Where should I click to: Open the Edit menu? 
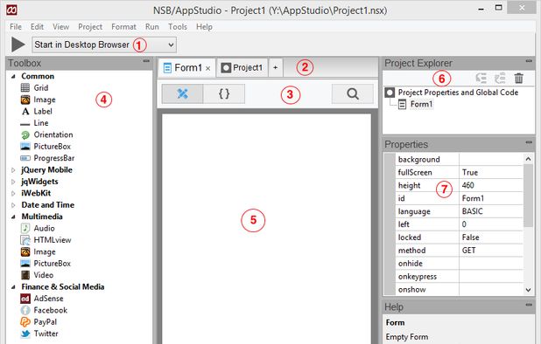(x=37, y=26)
